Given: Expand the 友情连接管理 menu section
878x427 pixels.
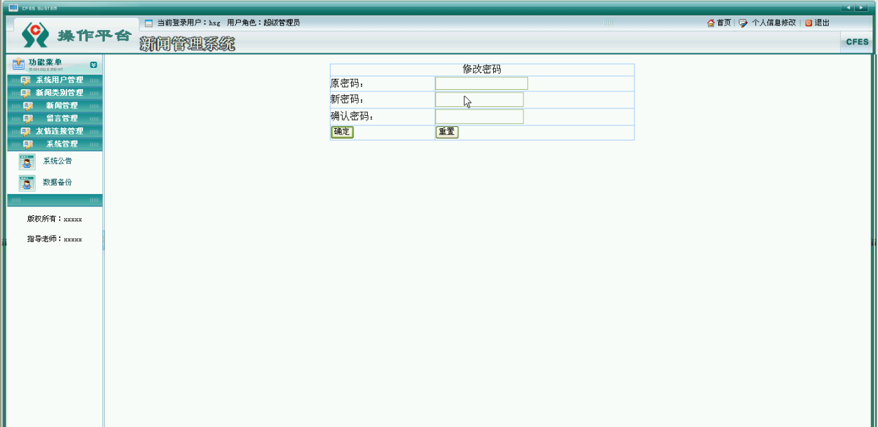Looking at the screenshot, I should (55, 131).
